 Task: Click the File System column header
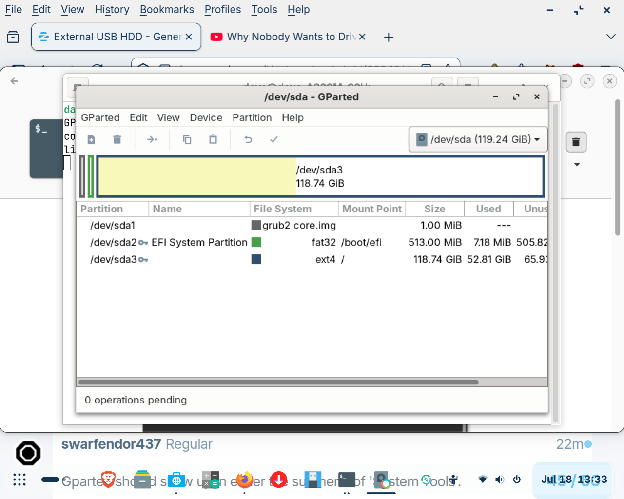coord(294,209)
